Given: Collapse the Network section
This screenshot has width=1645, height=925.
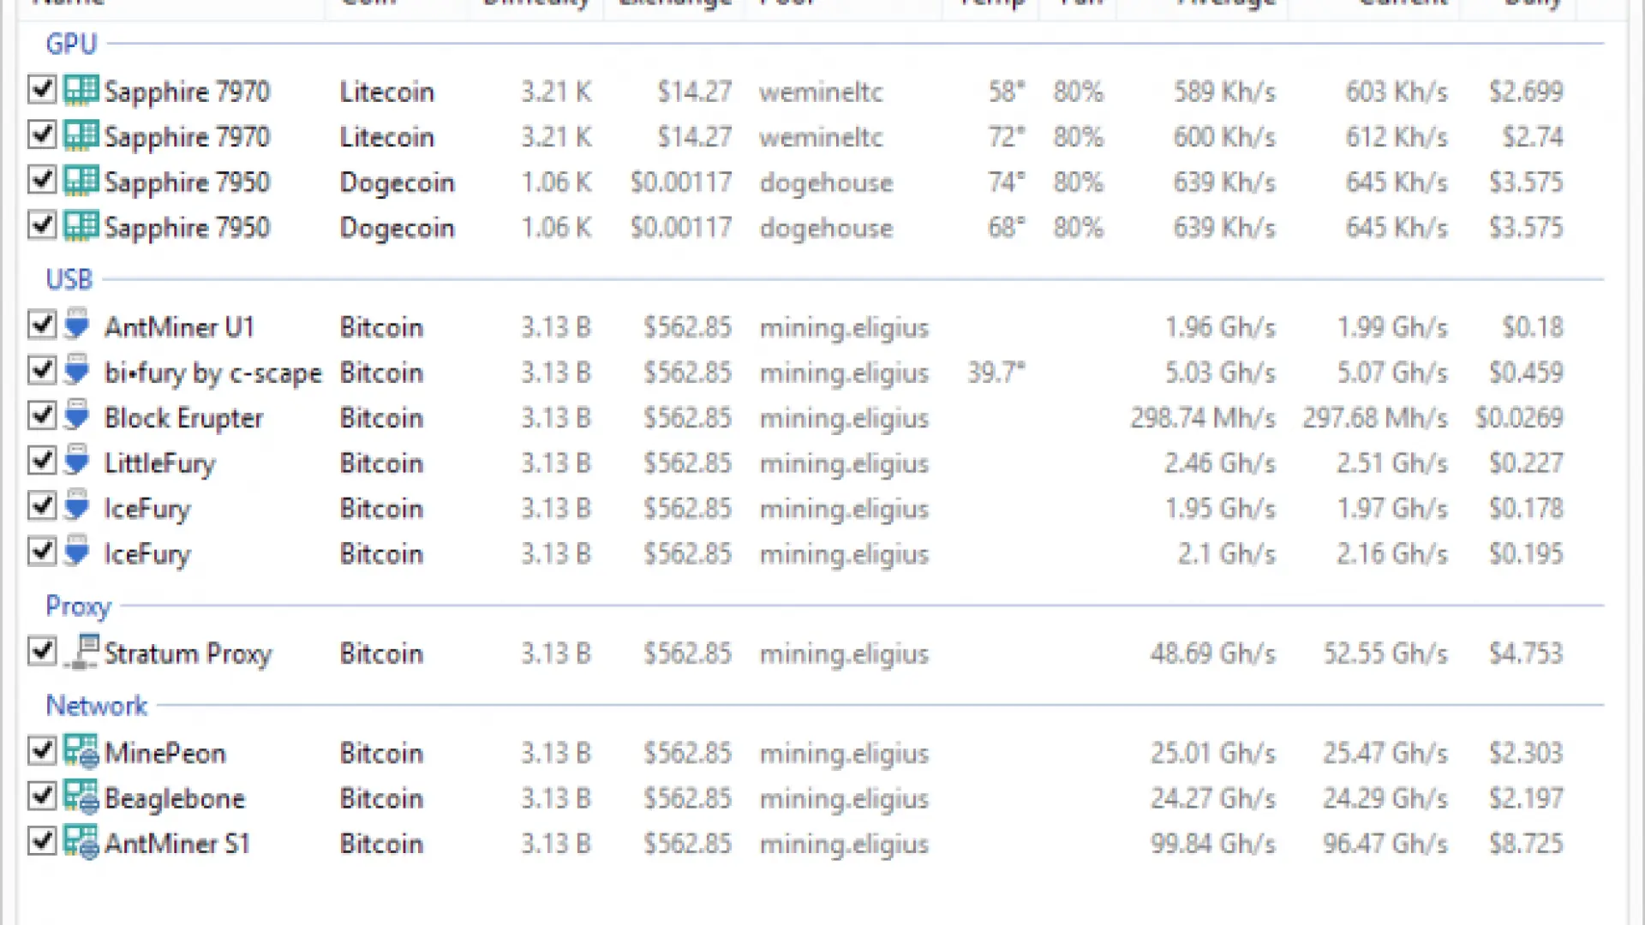Looking at the screenshot, I should click(96, 706).
